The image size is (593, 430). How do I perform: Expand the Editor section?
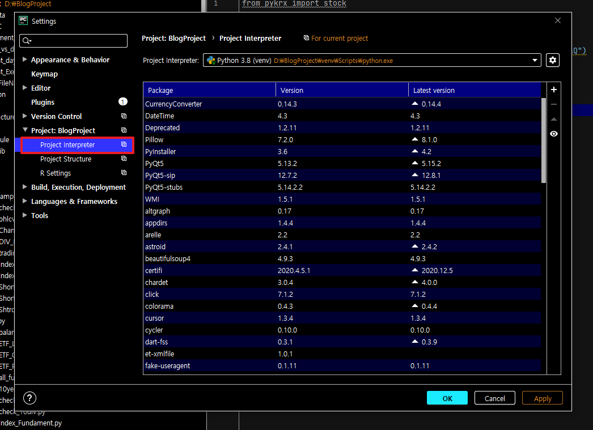tap(24, 88)
